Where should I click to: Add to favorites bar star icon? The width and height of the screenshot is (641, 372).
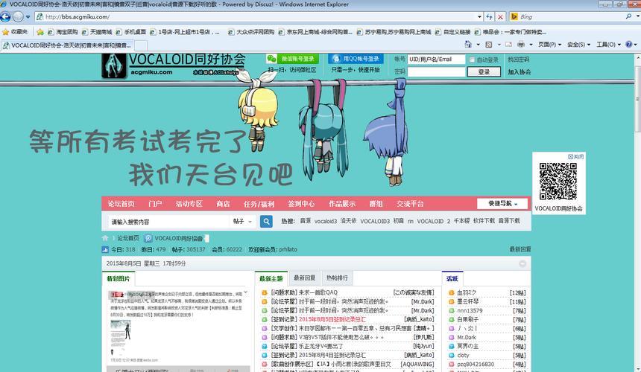click(x=40, y=32)
